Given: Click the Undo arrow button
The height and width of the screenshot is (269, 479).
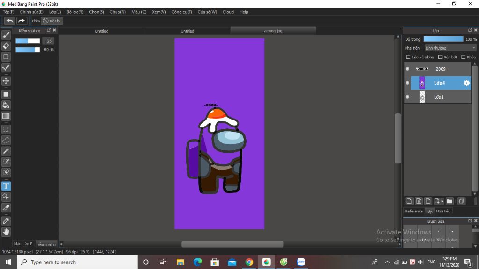Looking at the screenshot, I should [9, 21].
